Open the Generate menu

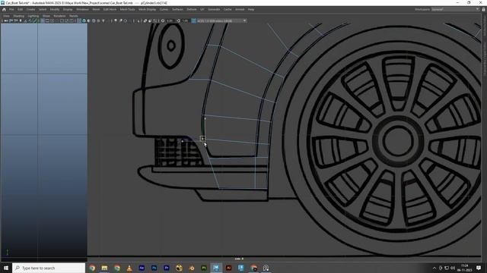point(214,10)
